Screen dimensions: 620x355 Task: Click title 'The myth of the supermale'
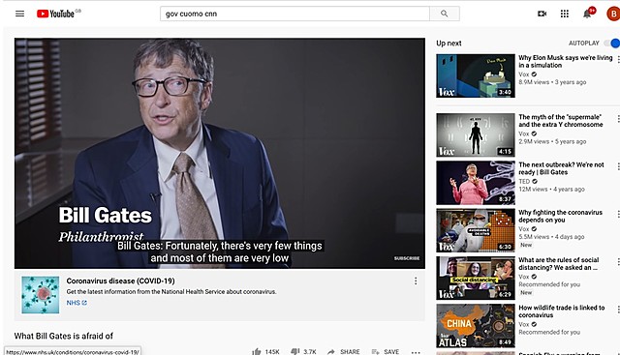pos(561,121)
